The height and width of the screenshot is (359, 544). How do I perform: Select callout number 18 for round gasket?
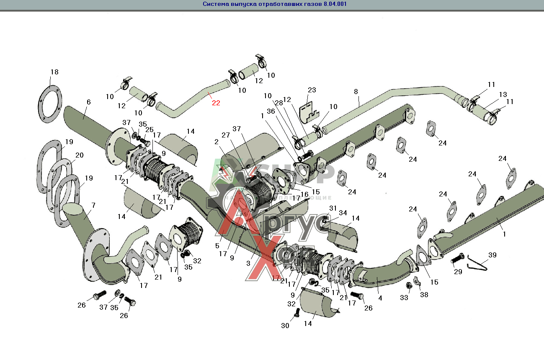[54, 72]
